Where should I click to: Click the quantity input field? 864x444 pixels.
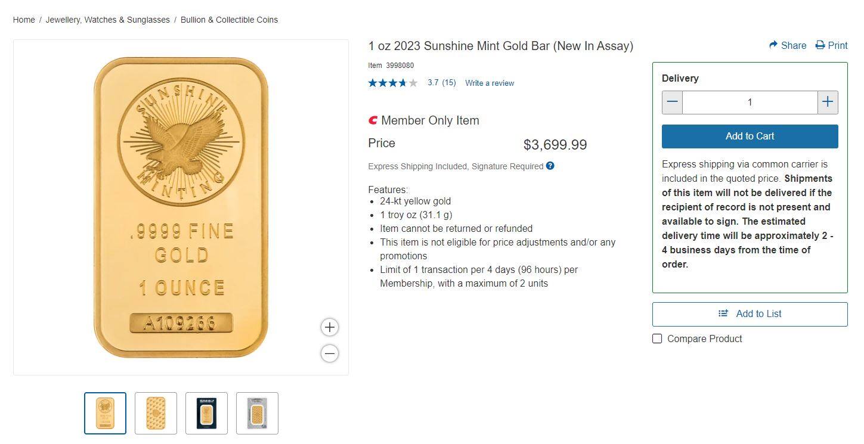(x=750, y=102)
